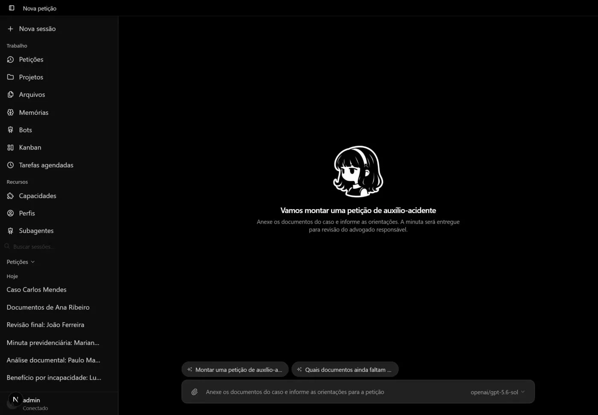Click the Kanban board icon
The image size is (598, 415).
point(10,147)
